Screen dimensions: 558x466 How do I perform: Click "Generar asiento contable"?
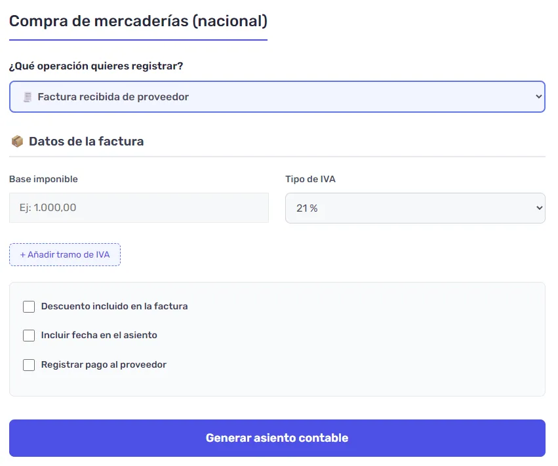coord(277,438)
